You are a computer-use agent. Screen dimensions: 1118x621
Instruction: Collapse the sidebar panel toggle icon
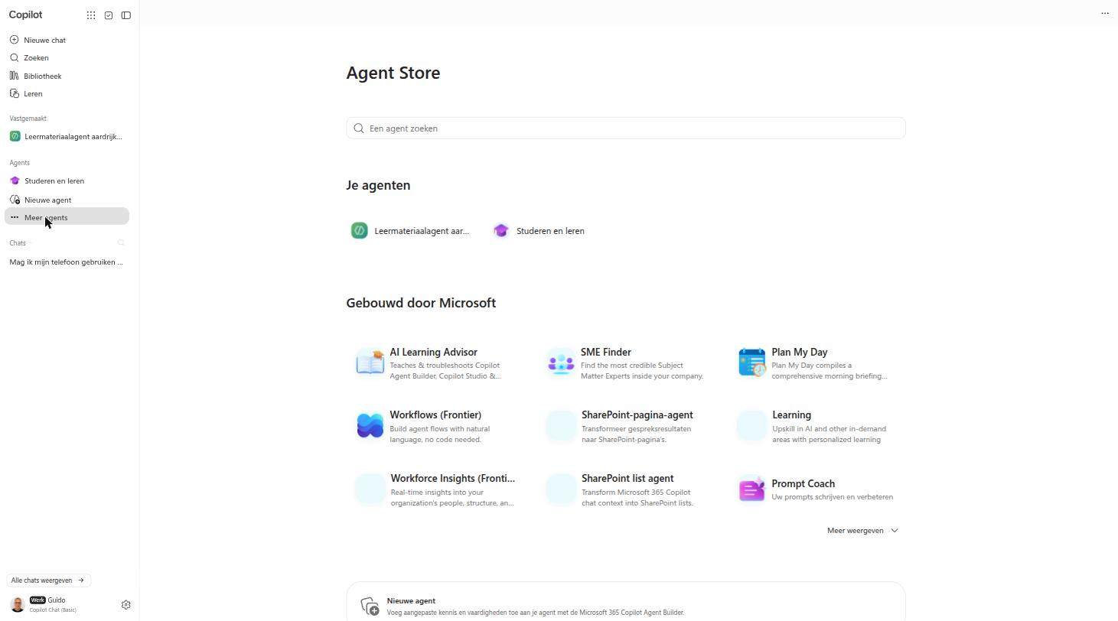tap(126, 15)
